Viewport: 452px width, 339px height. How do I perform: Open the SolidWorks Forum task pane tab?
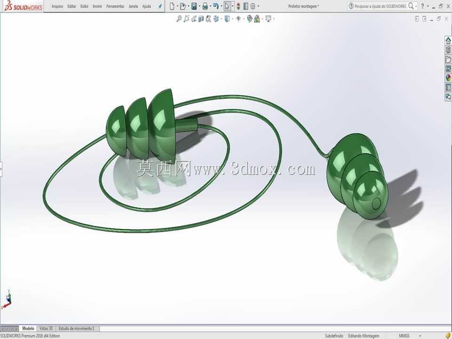pyautogui.click(x=448, y=97)
